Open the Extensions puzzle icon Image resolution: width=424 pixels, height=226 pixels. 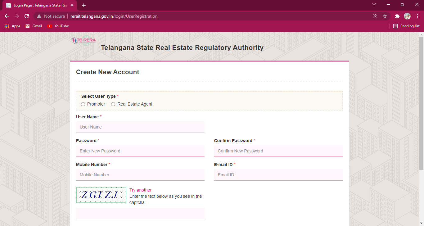(397, 16)
